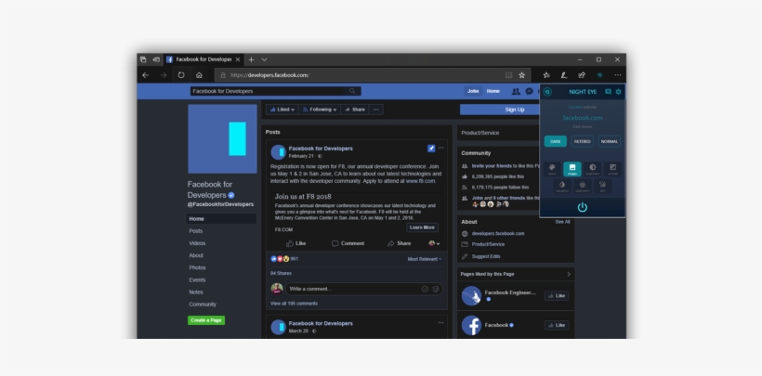Image resolution: width=762 pixels, height=376 pixels.
Task: Select NORMAL mode in Night Eye
Action: click(609, 141)
